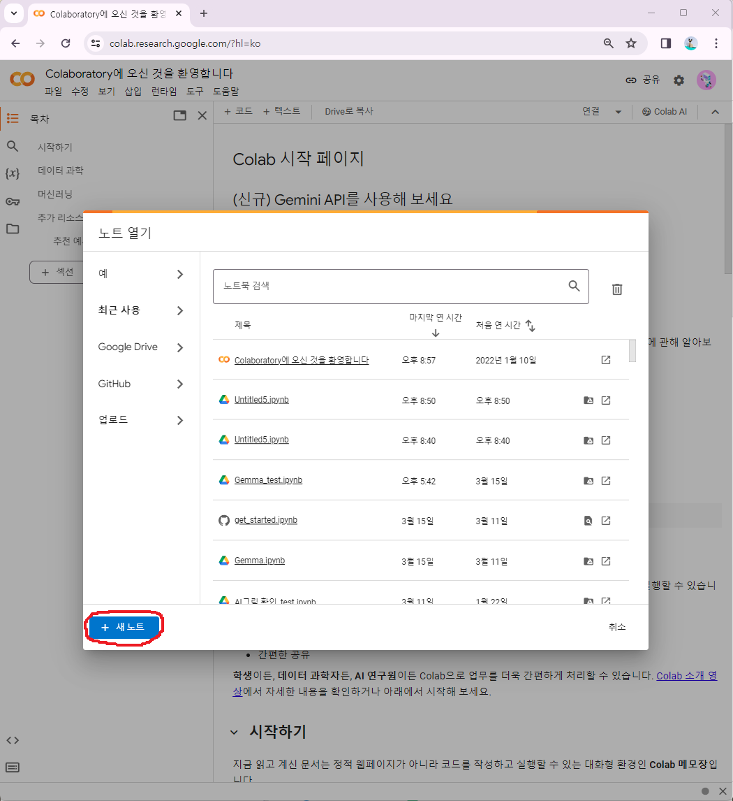733x801 pixels.
Task: Click Drive로 복사 in toolbar
Action: (349, 111)
